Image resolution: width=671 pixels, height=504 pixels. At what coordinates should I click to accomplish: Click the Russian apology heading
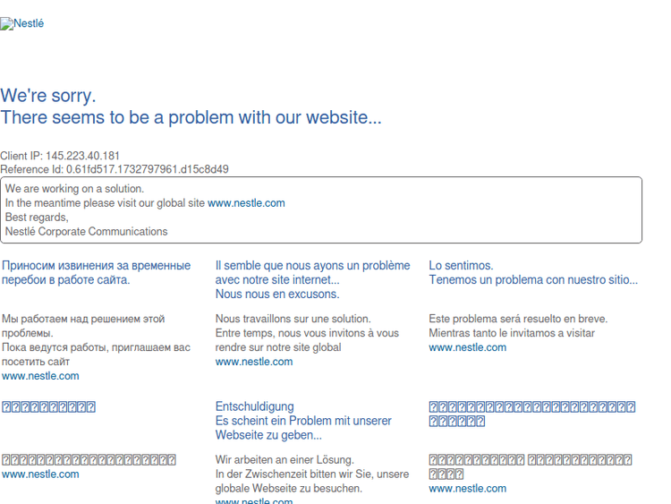(x=96, y=272)
